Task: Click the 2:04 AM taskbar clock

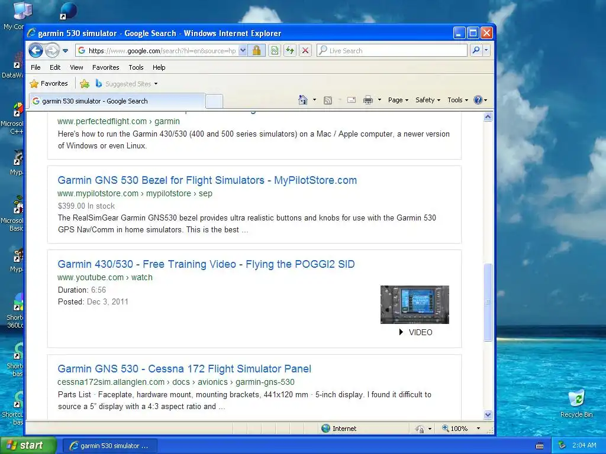Action: (x=584, y=445)
